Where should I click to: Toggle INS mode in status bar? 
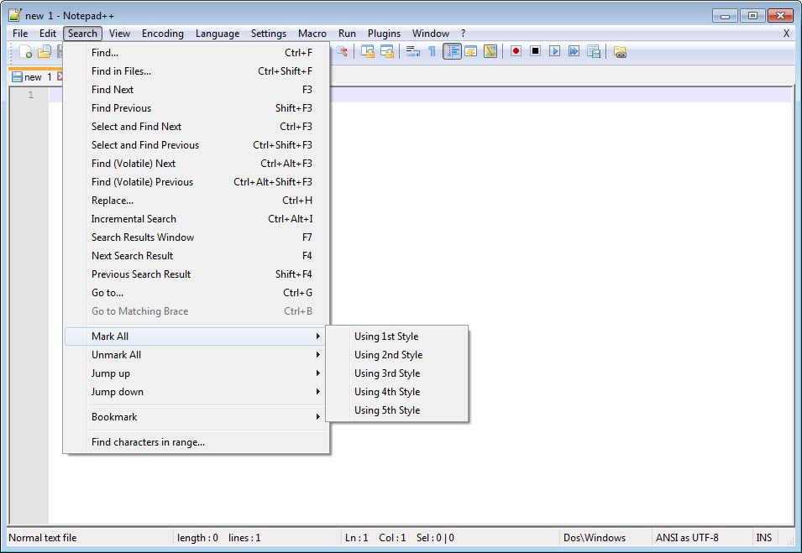763,538
